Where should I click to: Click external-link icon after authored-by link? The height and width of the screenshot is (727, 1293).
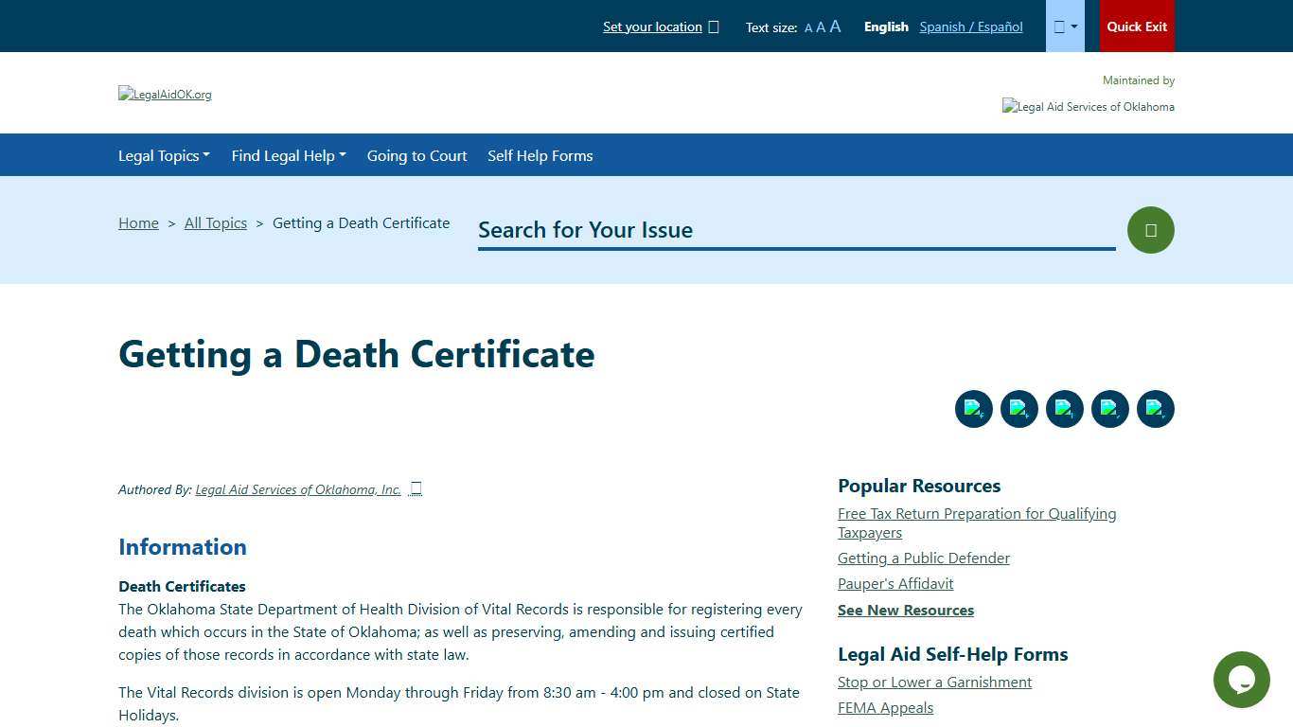click(x=415, y=488)
